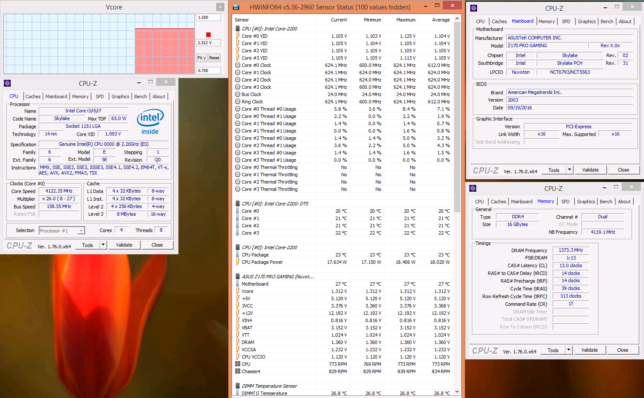Click the Intel Core-2200: DTS group icon
Image resolution: width=644 pixels, height=398 pixels.
(238, 204)
